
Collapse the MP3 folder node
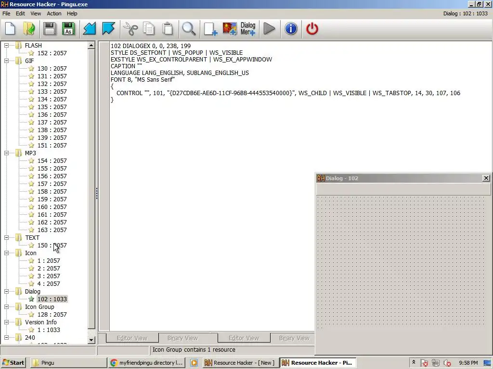pos(6,153)
